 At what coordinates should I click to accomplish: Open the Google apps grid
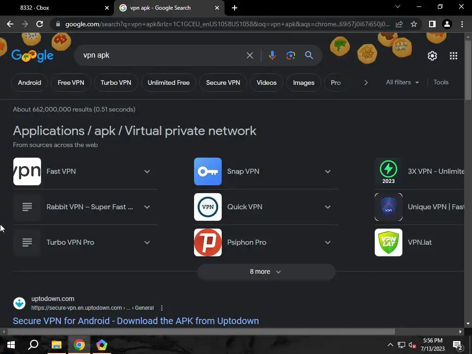coord(454,56)
